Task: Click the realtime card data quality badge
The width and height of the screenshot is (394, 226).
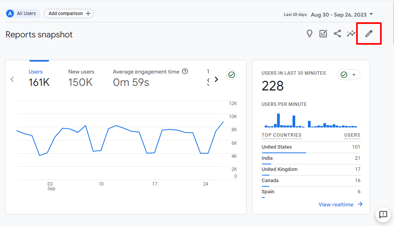Action: point(345,75)
